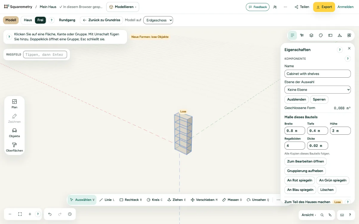Click the Breite value field 0.8 m
This screenshot has height=224, width=359.
(x=295, y=131)
